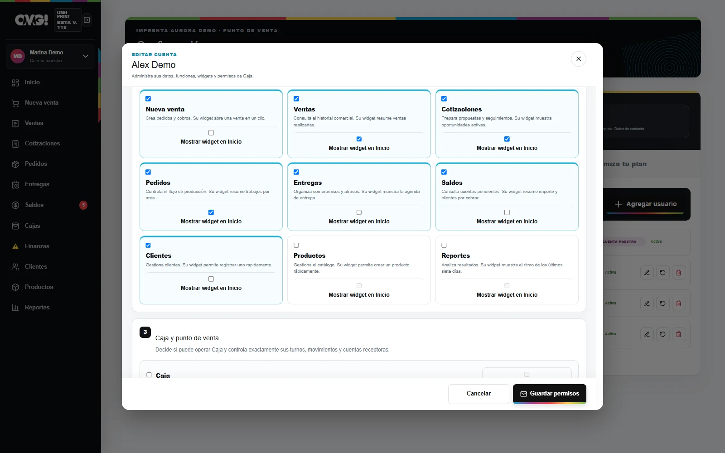Click the last user's trash delete icon behind dialog
The image size is (725, 453).
click(x=679, y=334)
